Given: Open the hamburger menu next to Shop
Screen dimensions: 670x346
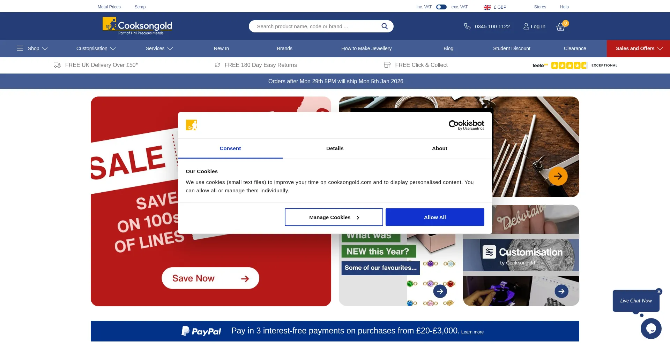Looking at the screenshot, I should tap(20, 48).
